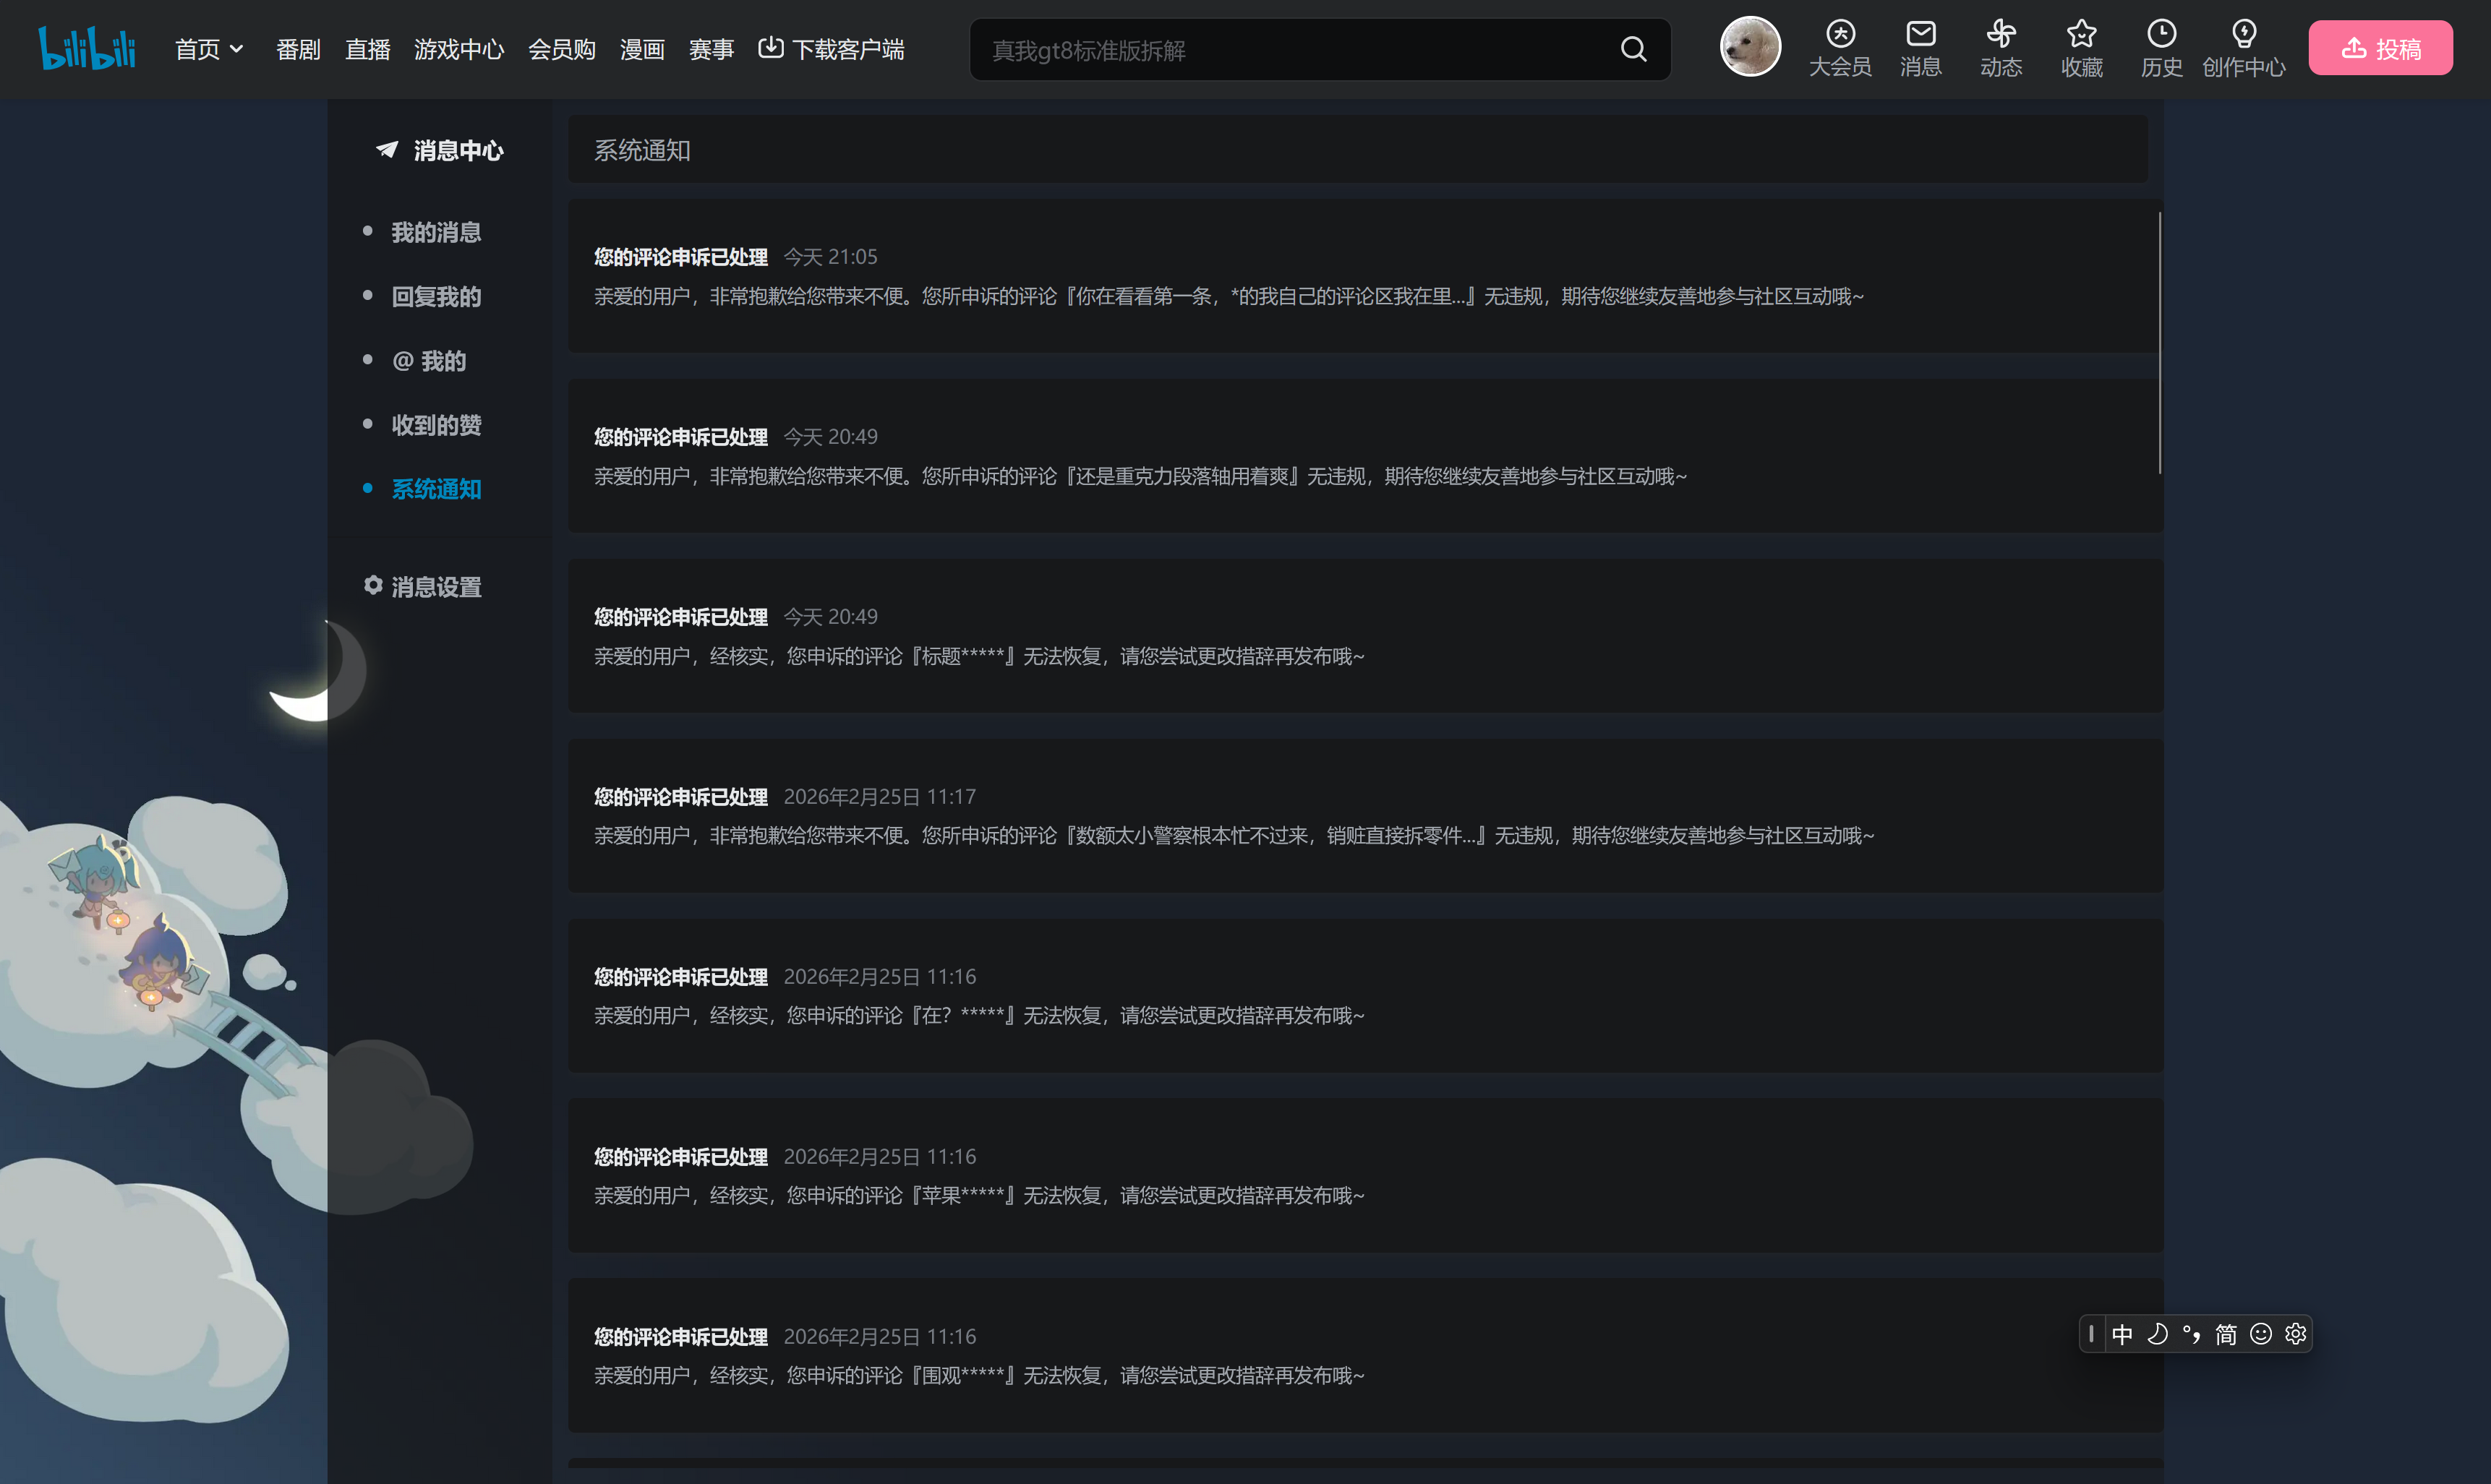
Task: Click the search magnifier icon
Action: (x=1633, y=49)
